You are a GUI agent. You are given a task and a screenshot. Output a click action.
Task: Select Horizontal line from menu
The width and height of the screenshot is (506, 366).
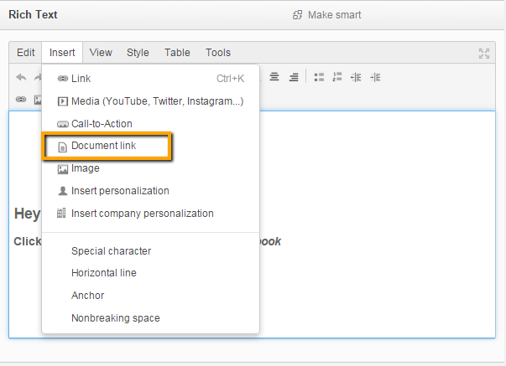pos(104,273)
